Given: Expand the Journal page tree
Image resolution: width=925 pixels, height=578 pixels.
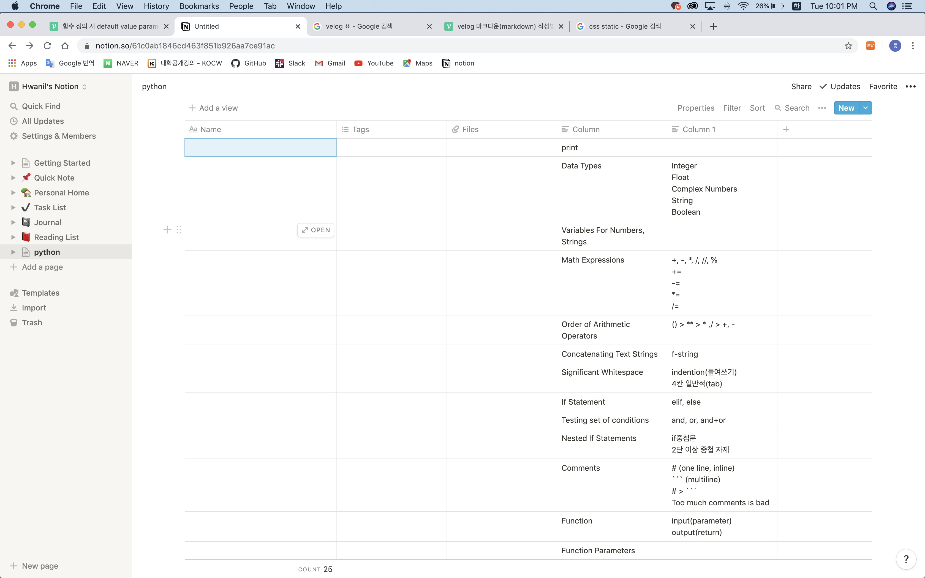Looking at the screenshot, I should pyautogui.click(x=13, y=222).
